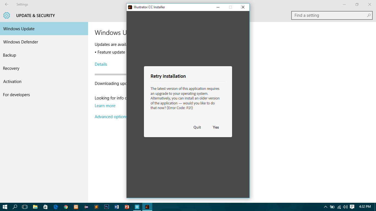Click the 'Retry installation' dialog heading
This screenshot has height=211, width=376.
168,76
